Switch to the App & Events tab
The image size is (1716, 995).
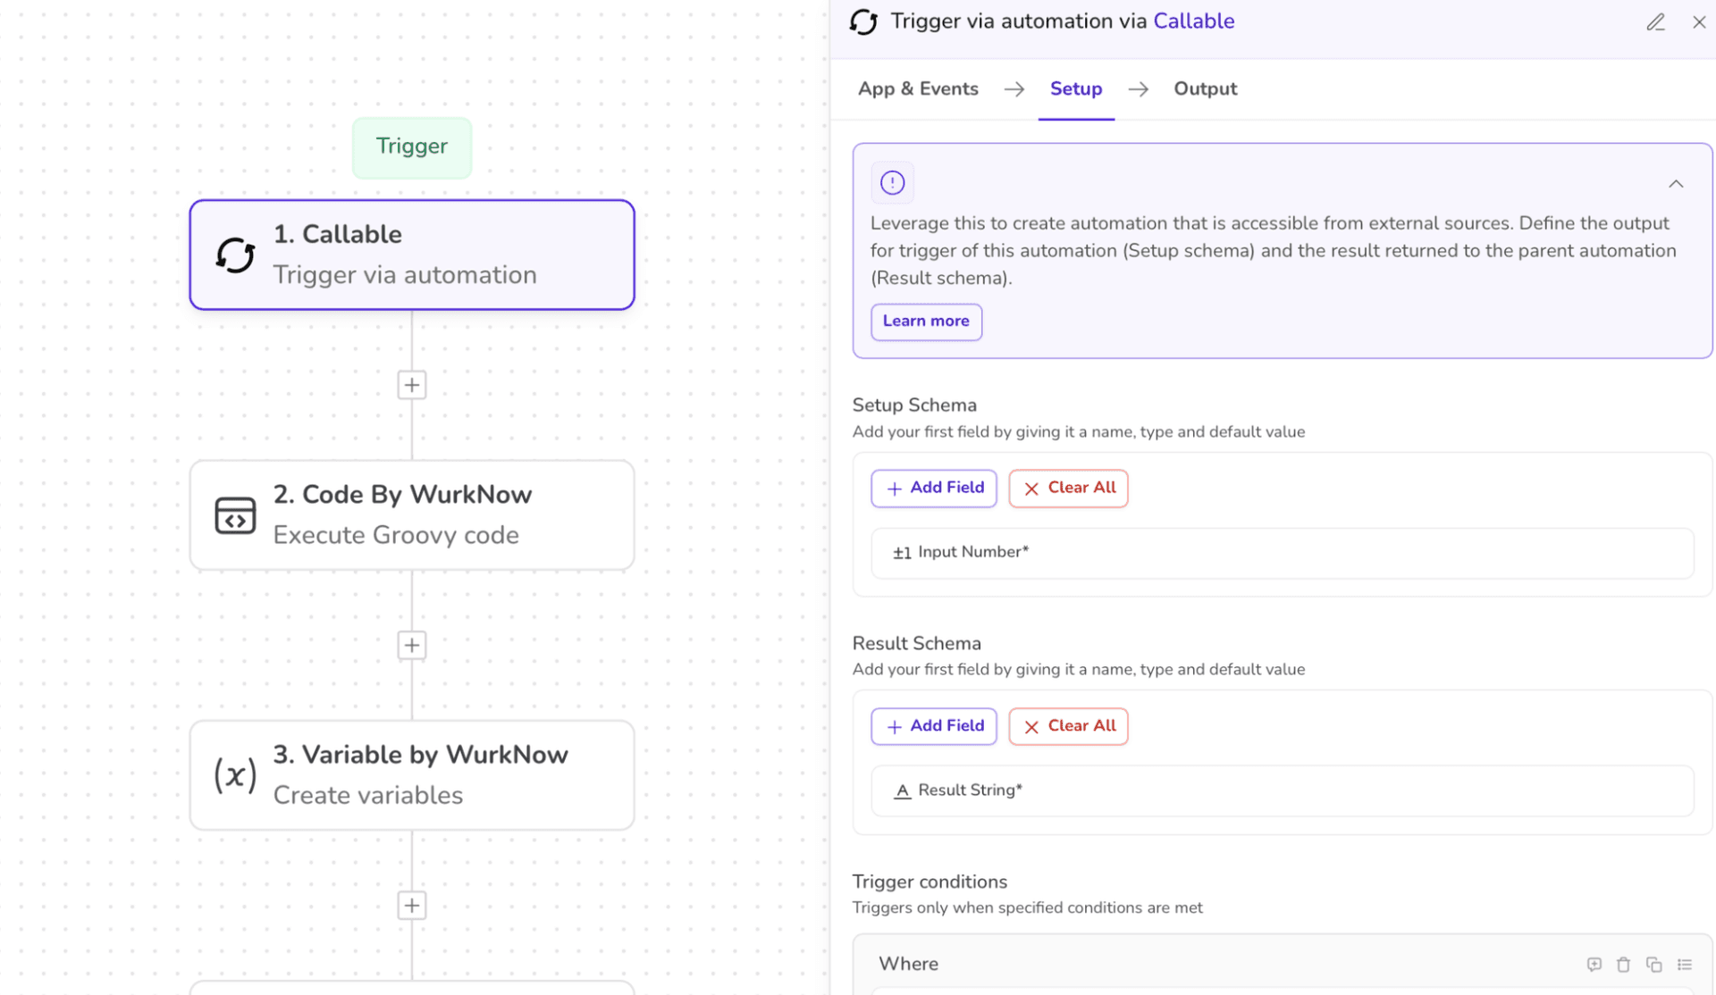coord(918,89)
